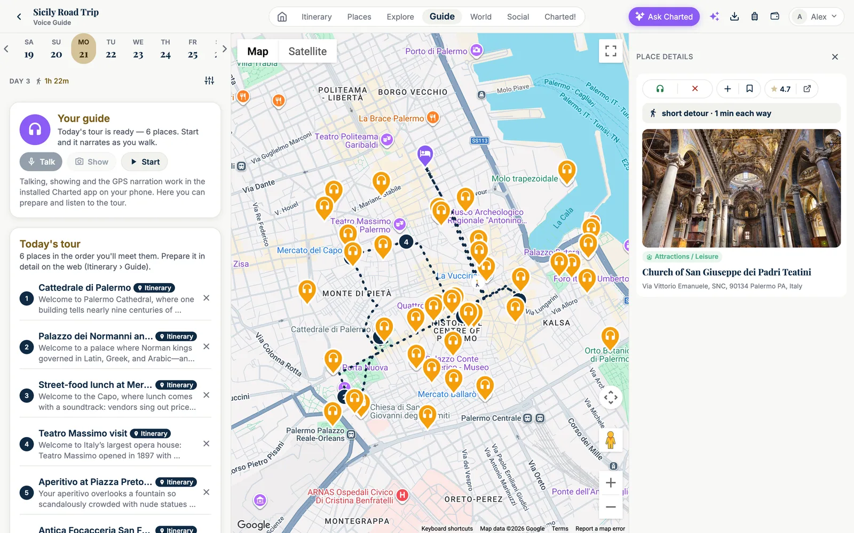Image resolution: width=854 pixels, height=533 pixels.
Task: Zoom in on the map
Action: 611,483
